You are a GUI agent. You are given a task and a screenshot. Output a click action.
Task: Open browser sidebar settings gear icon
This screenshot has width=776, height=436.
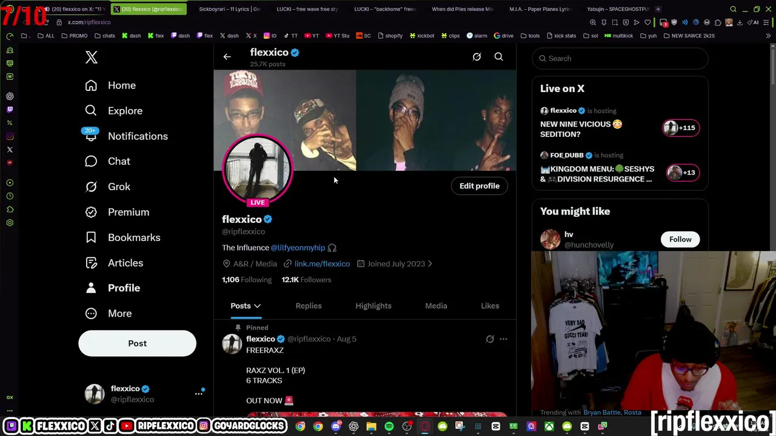point(10,223)
